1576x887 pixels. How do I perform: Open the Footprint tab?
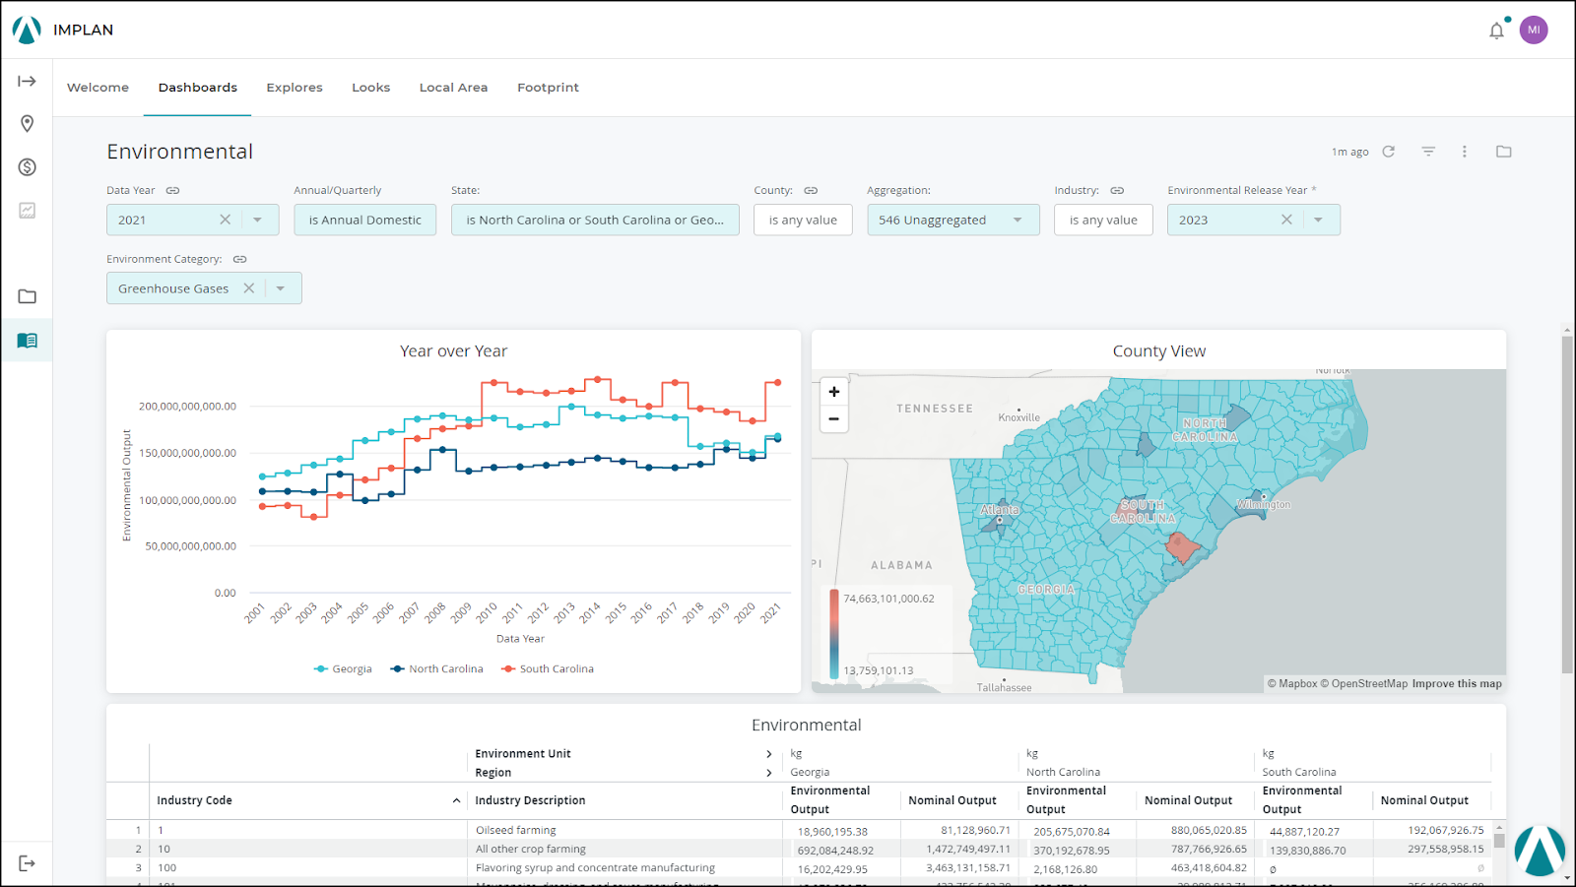tap(548, 87)
